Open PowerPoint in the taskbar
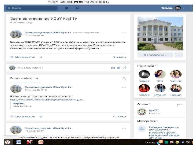193x145 pixels. pyautogui.click(x=41, y=142)
